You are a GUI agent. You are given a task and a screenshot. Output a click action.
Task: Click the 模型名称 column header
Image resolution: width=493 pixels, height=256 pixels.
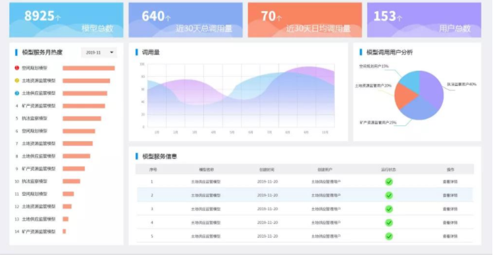(x=206, y=169)
